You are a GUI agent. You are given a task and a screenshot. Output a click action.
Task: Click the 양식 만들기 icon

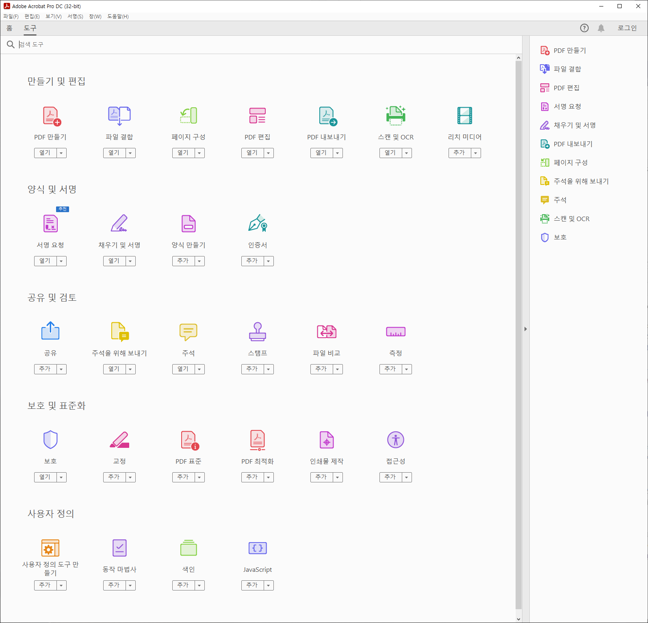point(189,224)
